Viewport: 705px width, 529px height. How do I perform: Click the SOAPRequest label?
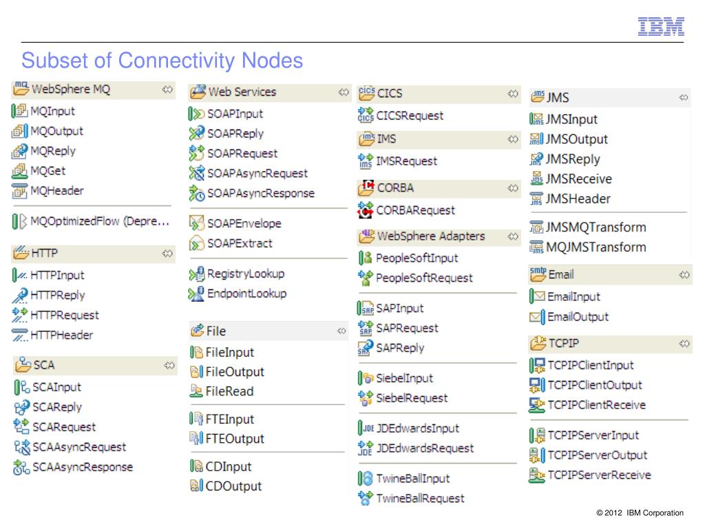pos(242,154)
